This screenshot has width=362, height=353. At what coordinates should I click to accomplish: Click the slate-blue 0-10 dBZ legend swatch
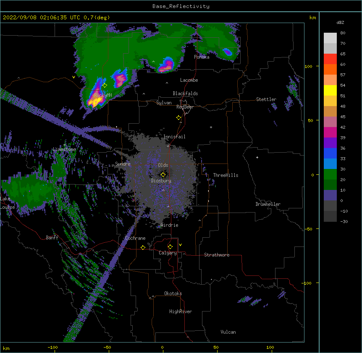pos(330,195)
